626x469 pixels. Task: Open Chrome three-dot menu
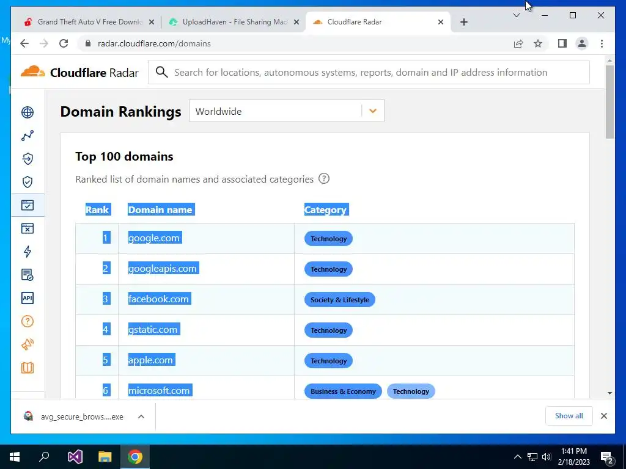tap(602, 43)
